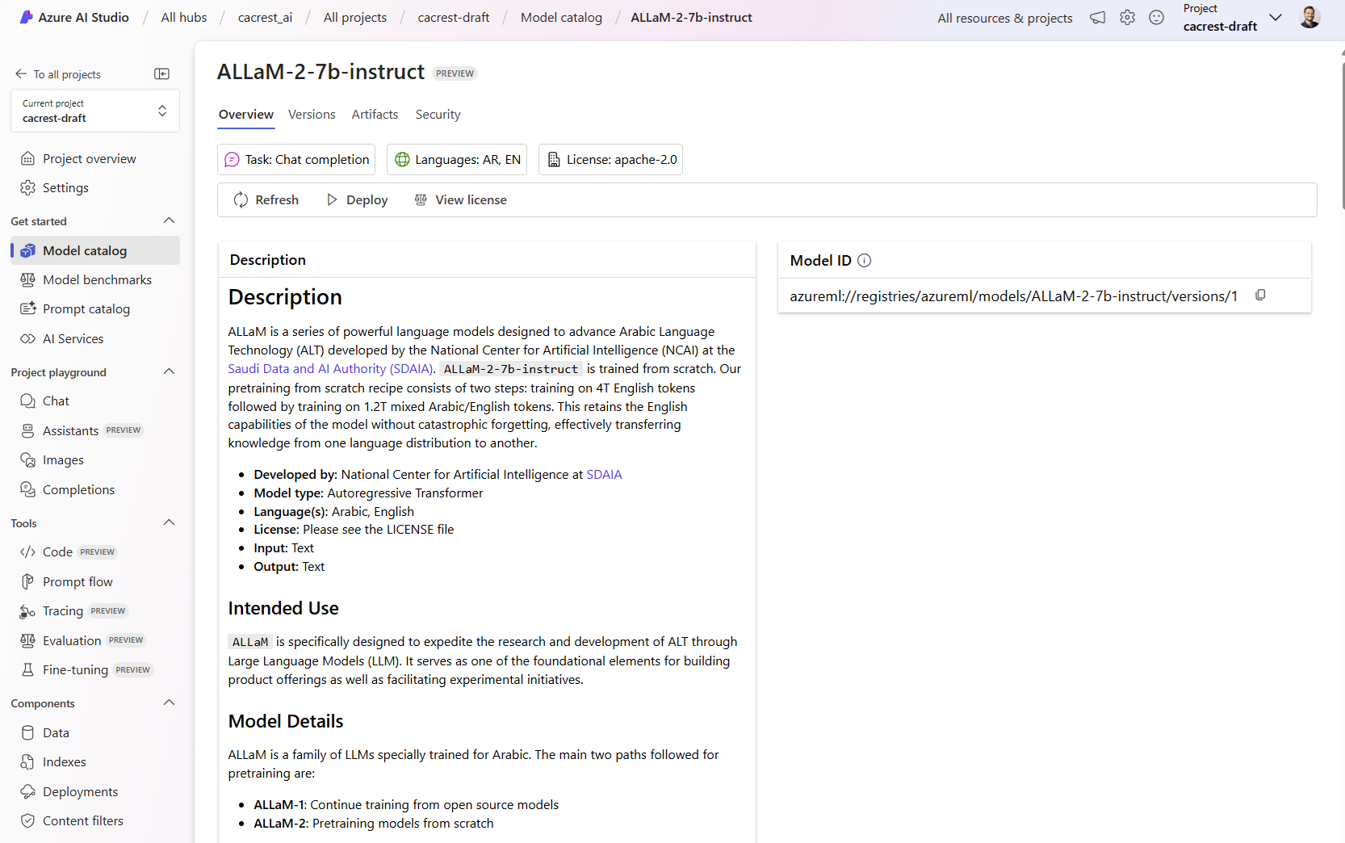Click the Tracing icon
The height and width of the screenshot is (843, 1345).
pos(27,611)
